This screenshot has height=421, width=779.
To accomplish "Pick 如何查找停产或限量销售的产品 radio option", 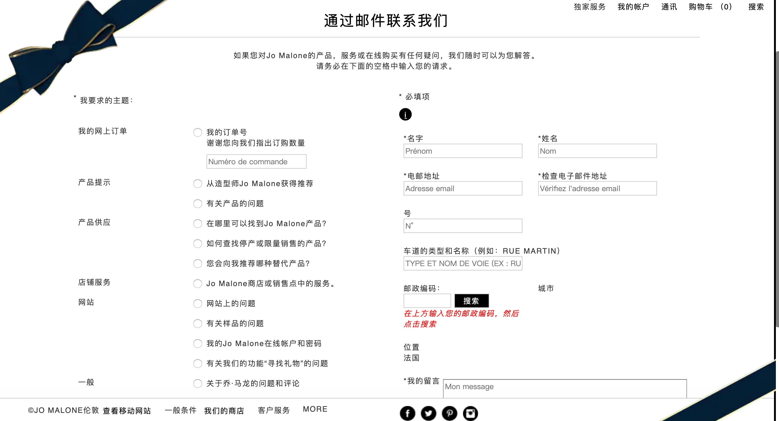I will tap(197, 243).
